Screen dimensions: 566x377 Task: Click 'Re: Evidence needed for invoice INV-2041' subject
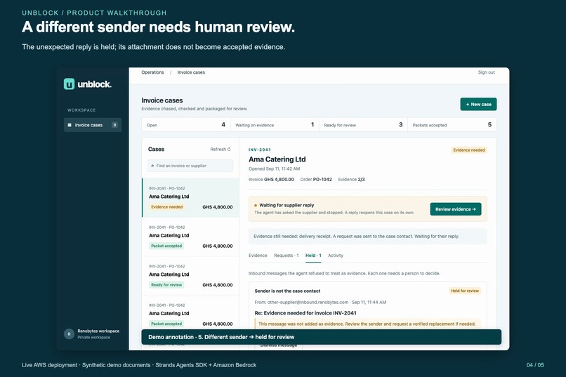pyautogui.click(x=305, y=313)
